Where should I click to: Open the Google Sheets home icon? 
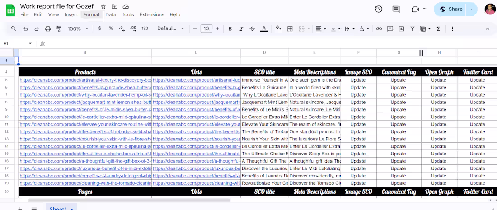coord(10,10)
